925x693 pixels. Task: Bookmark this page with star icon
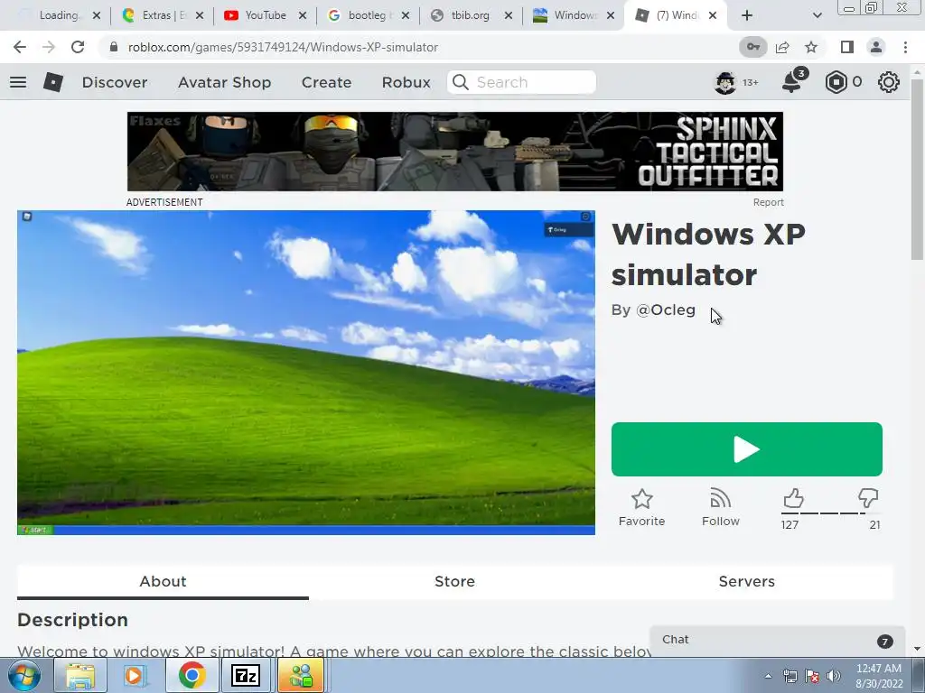point(811,47)
